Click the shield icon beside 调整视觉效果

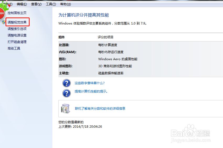pos(4,22)
